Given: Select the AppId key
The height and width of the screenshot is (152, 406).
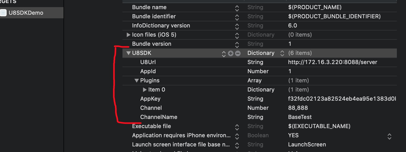Looking at the screenshot, I should pyautogui.click(x=148, y=71).
